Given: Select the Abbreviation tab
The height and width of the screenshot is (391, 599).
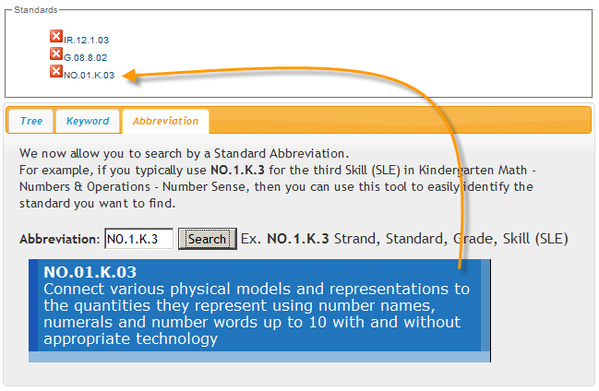Looking at the screenshot, I should pyautogui.click(x=165, y=121).
